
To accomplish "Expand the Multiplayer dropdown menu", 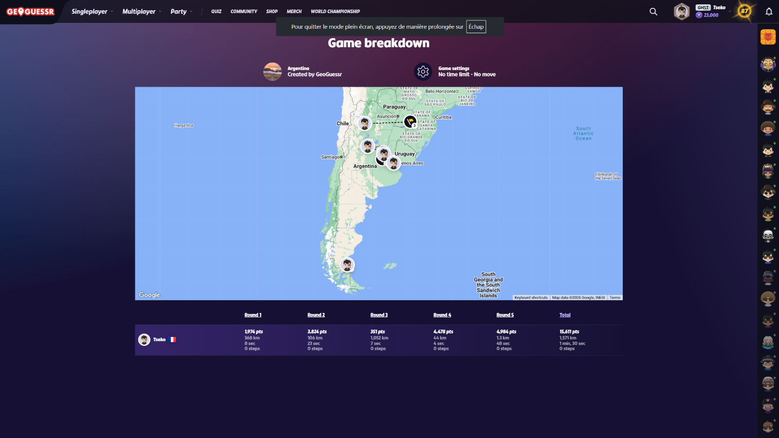I will (142, 12).
